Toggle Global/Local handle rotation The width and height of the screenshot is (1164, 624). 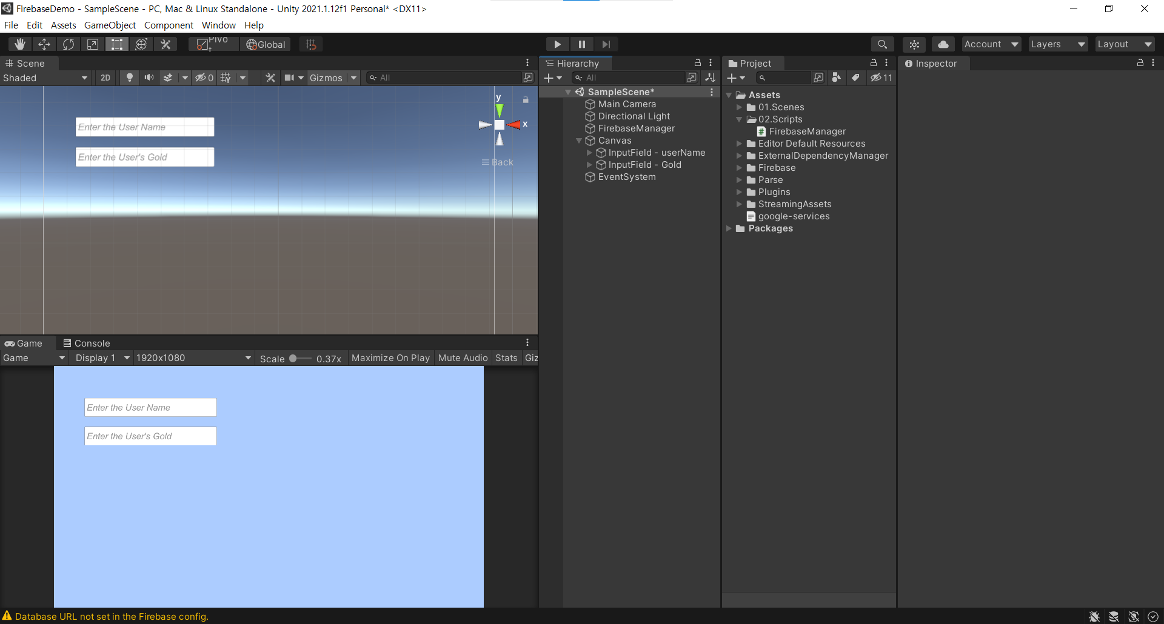tap(266, 44)
